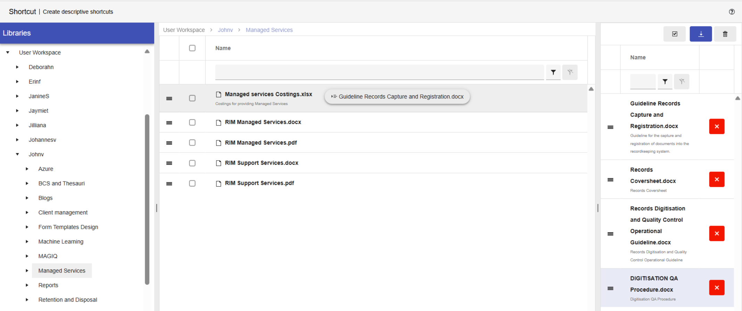
Task: Expand the Machine Learning folder arrow
Action: point(27,242)
